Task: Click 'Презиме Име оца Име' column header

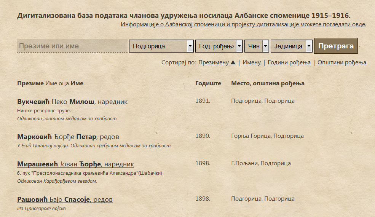Action: click(50, 83)
